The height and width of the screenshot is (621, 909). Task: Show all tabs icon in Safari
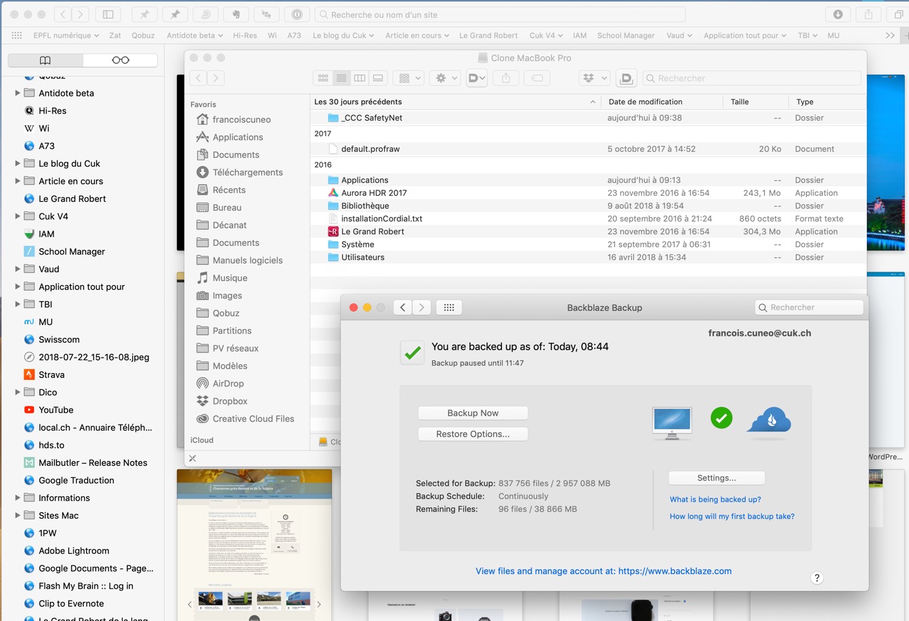click(899, 14)
